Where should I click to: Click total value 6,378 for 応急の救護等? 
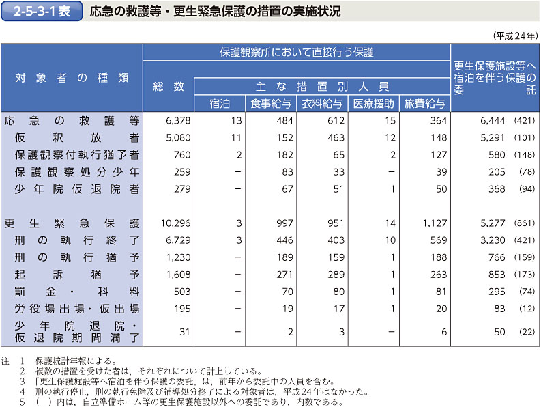pyautogui.click(x=178, y=121)
